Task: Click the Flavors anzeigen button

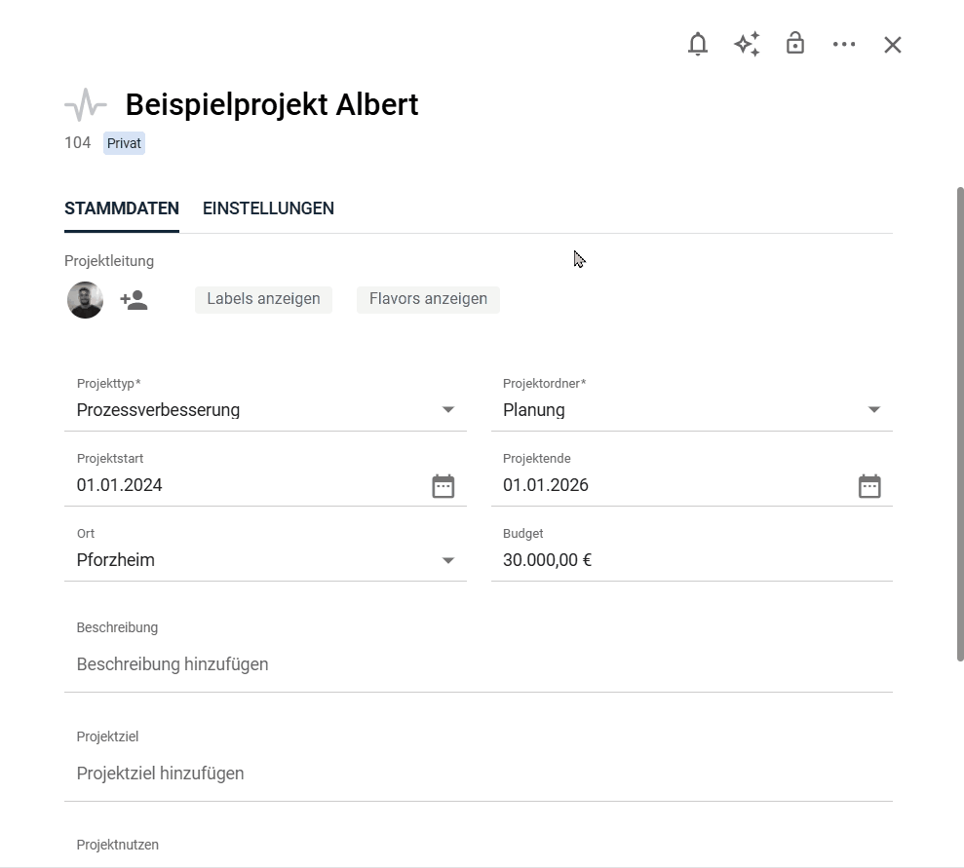Action: 428,299
